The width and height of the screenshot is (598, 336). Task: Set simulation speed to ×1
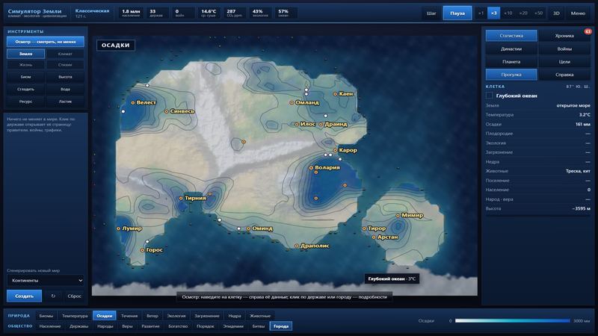tap(481, 13)
